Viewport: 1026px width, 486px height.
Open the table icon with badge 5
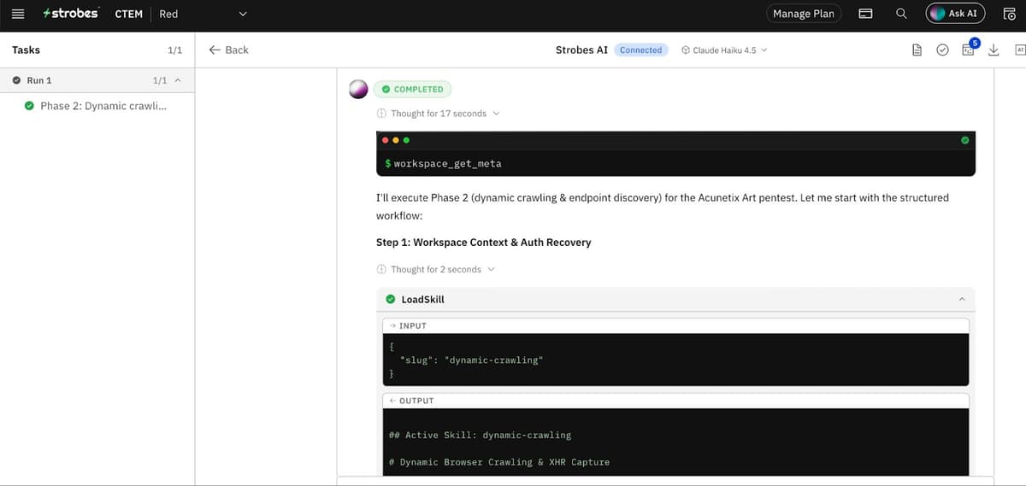pos(969,50)
